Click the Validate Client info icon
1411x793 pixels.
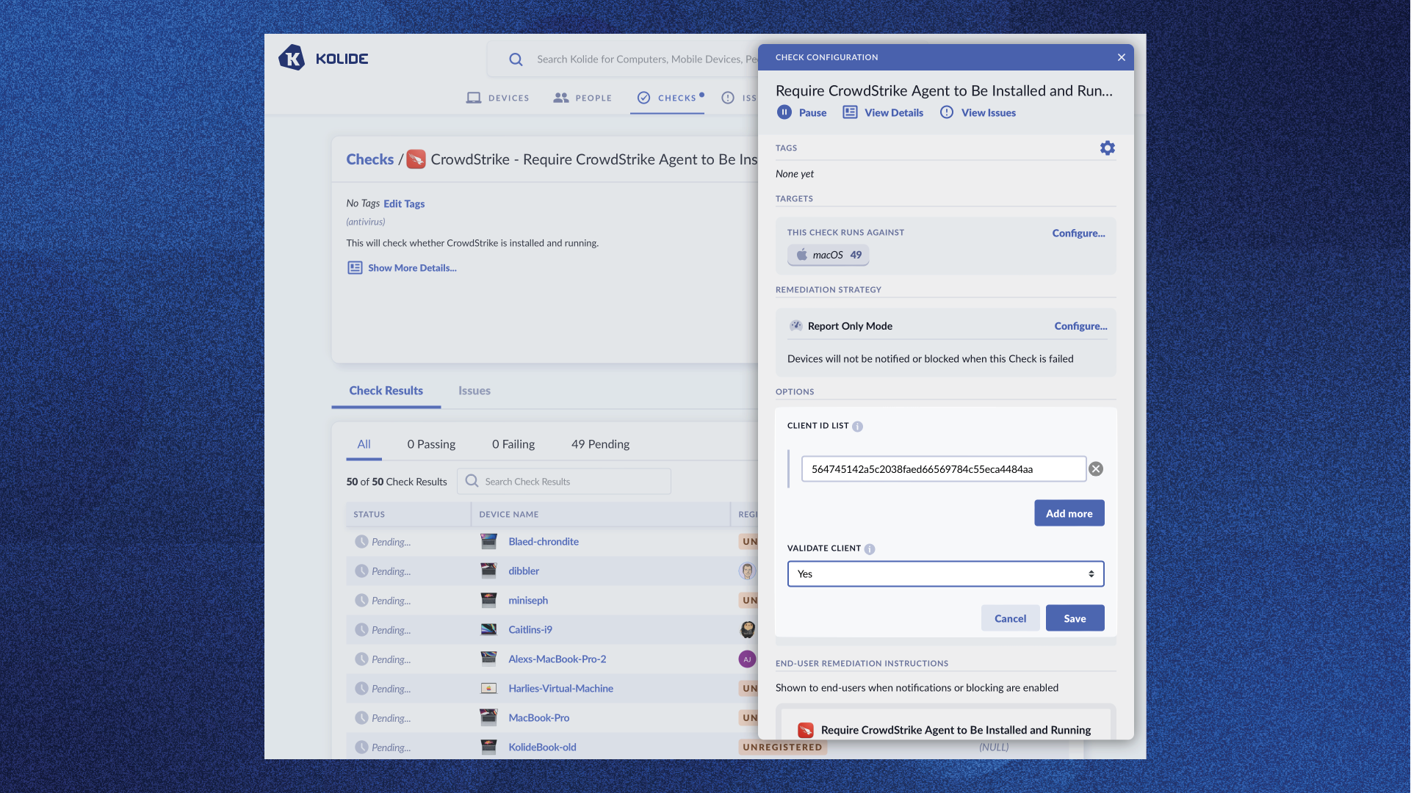[x=870, y=549]
